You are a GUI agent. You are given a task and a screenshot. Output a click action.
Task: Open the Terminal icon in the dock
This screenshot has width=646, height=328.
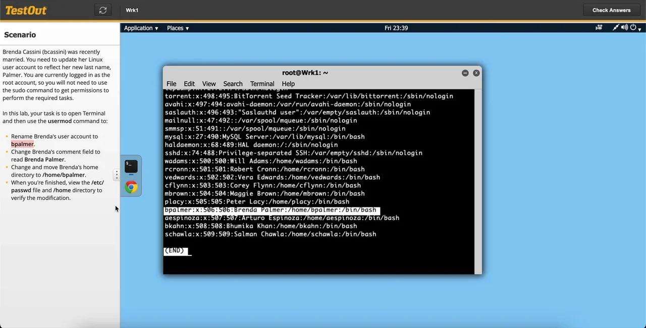coord(131,166)
